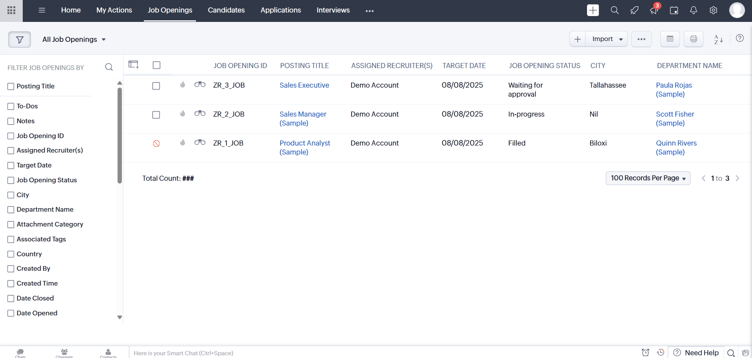The image size is (752, 358).
Task: Enable the Job Opening Status filter checkbox
Action: (11, 180)
